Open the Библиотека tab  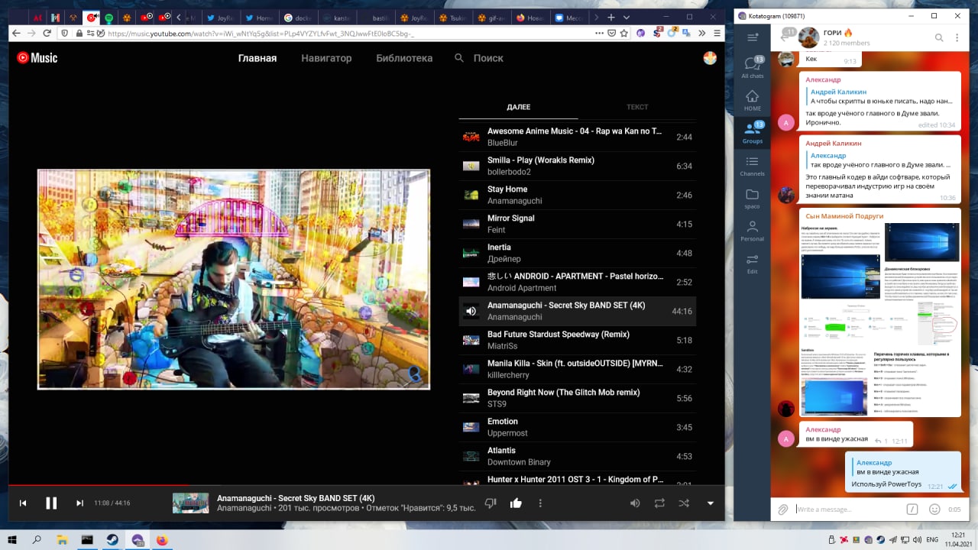coord(404,58)
